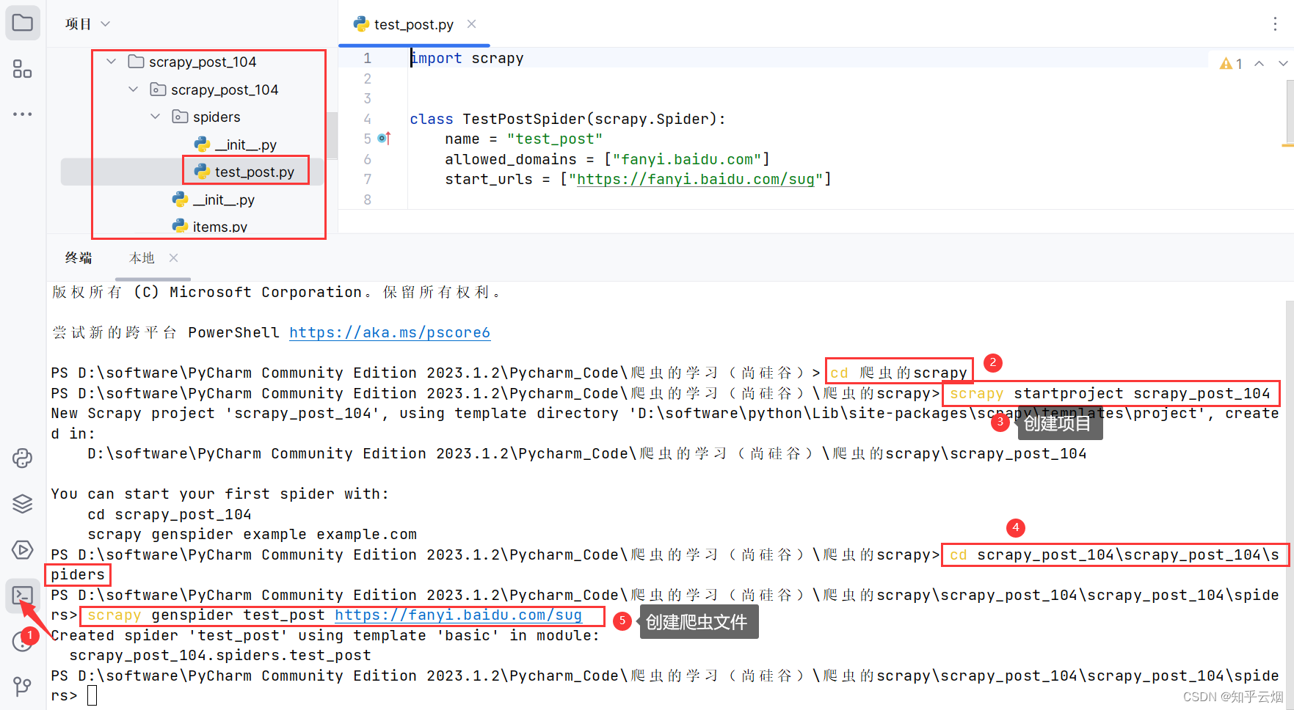1294x710 pixels.
Task: Click the name = "test_post" line
Action: [523, 139]
